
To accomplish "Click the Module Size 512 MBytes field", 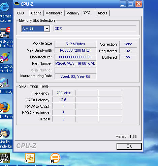I will pos(75,44).
